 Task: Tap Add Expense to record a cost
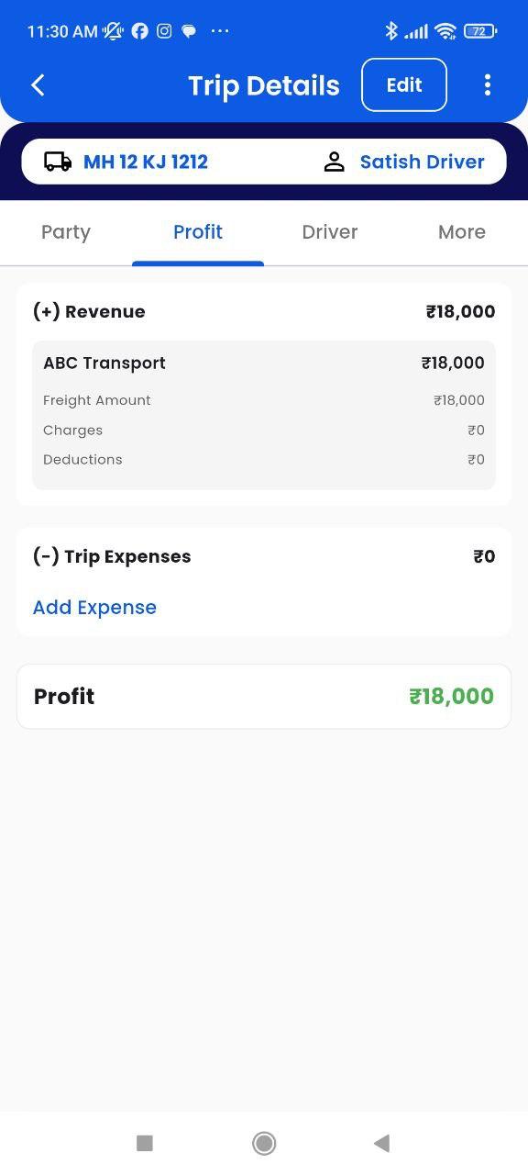point(94,607)
